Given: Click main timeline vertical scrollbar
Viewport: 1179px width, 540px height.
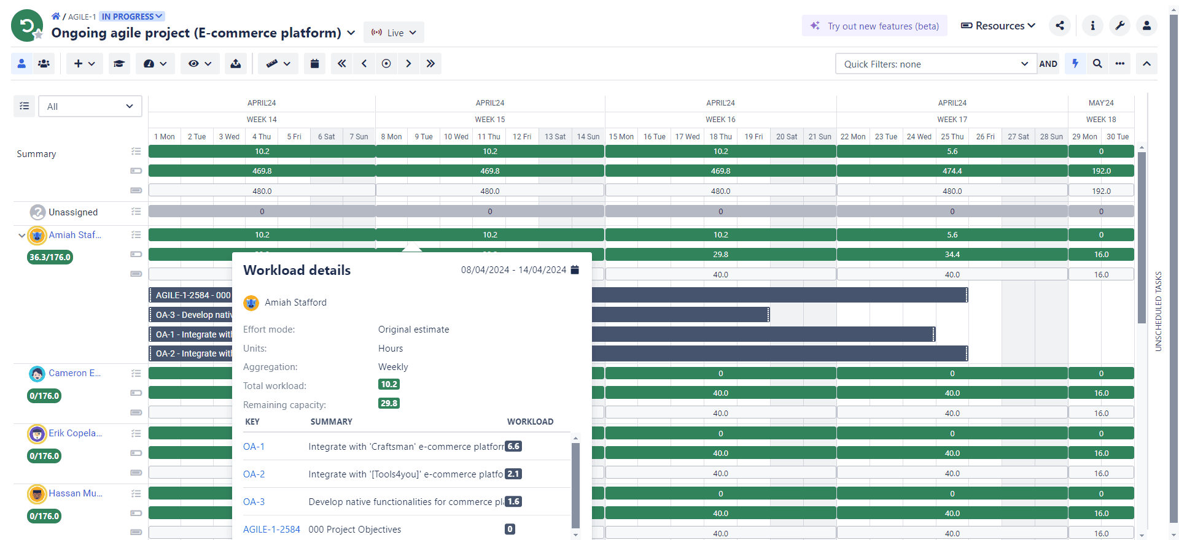Looking at the screenshot, I should [x=1142, y=237].
